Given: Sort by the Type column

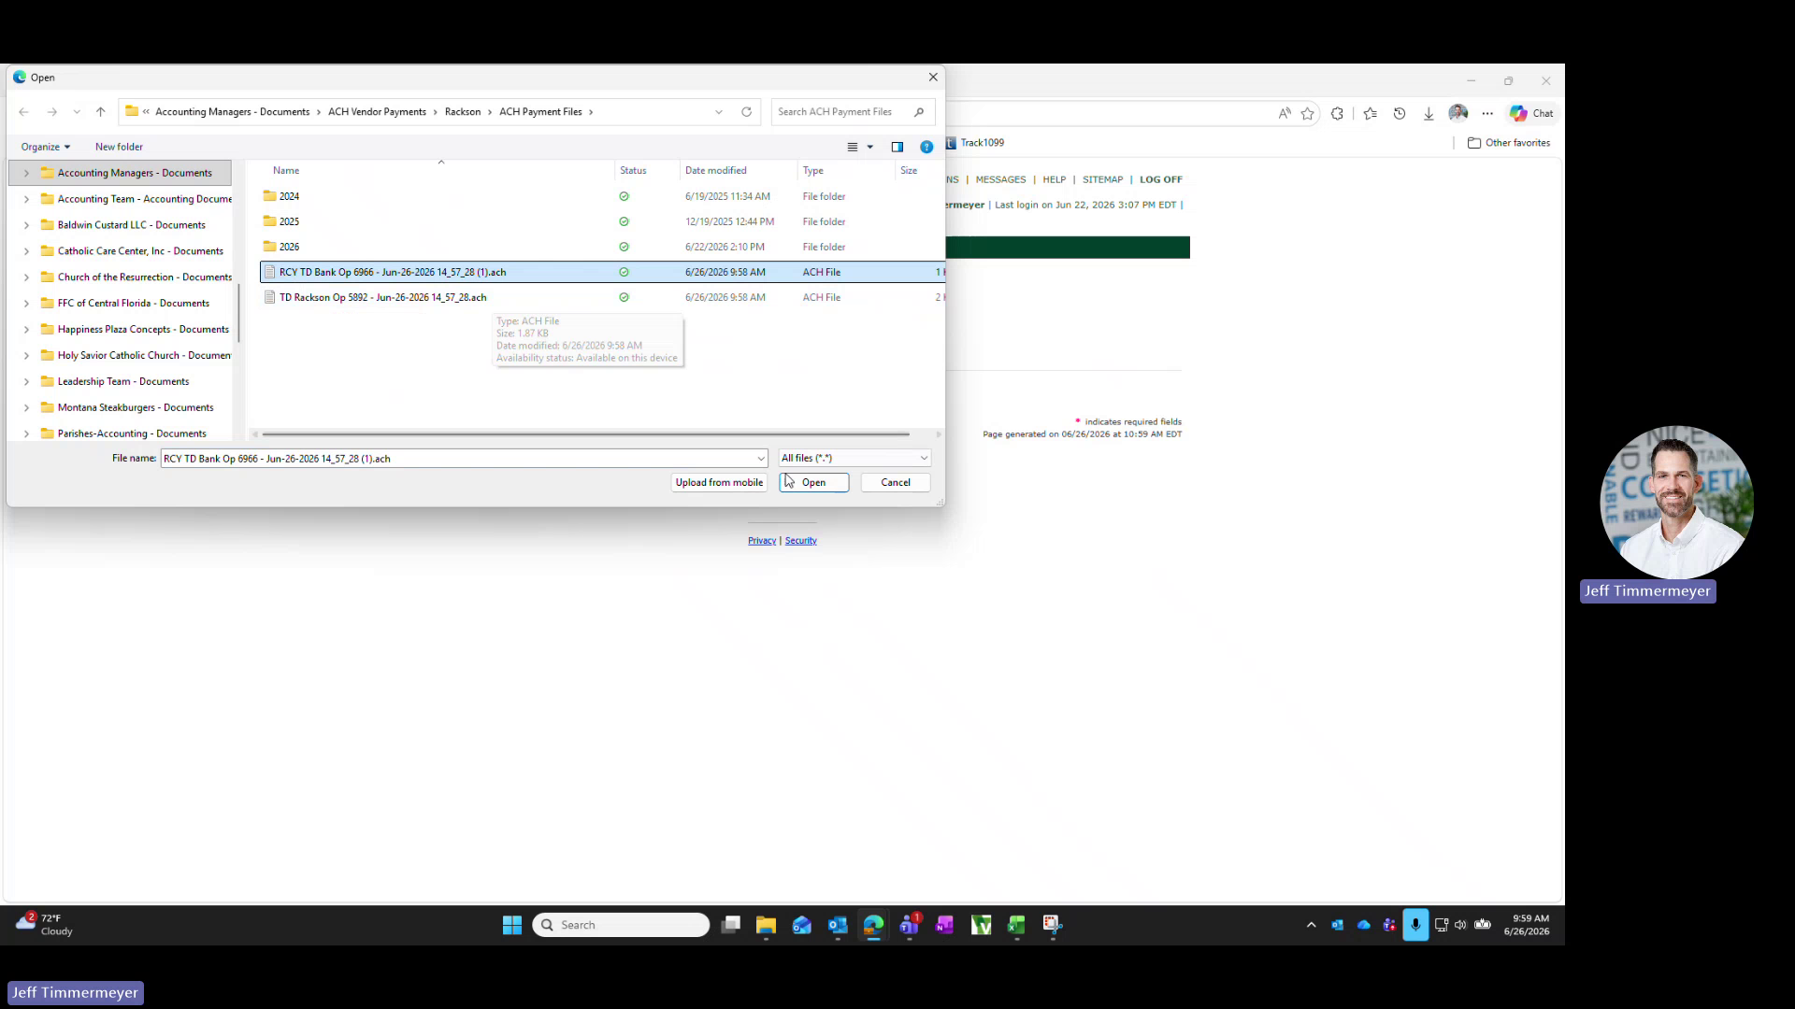Looking at the screenshot, I should [x=812, y=171].
